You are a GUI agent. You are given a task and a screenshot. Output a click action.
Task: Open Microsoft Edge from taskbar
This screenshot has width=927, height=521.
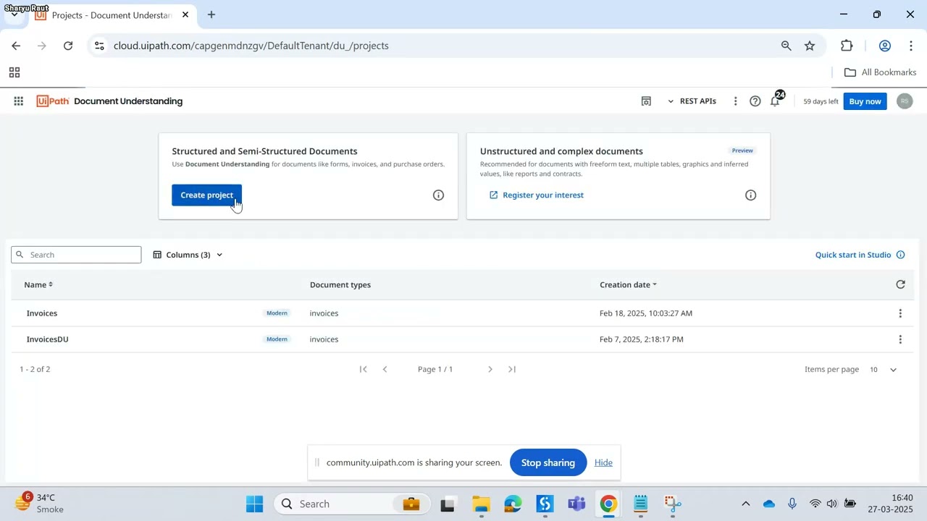[513, 504]
